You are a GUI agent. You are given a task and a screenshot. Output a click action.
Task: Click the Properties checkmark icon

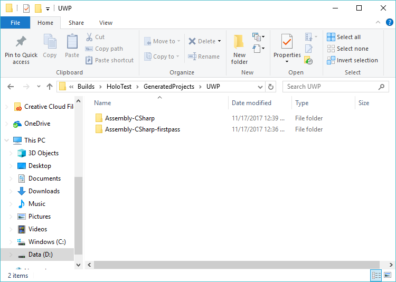287,41
